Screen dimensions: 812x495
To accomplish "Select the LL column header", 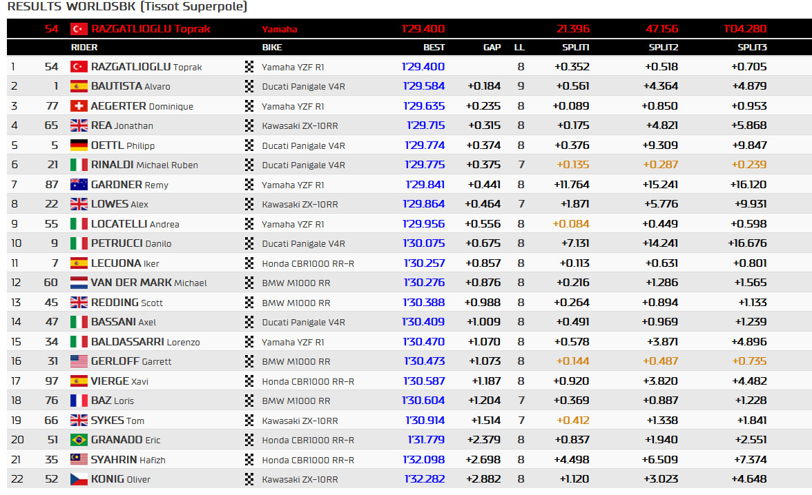I will pos(519,47).
